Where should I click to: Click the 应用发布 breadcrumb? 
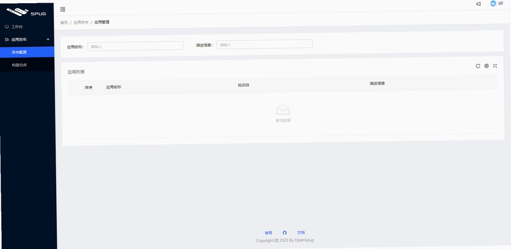[x=81, y=22]
